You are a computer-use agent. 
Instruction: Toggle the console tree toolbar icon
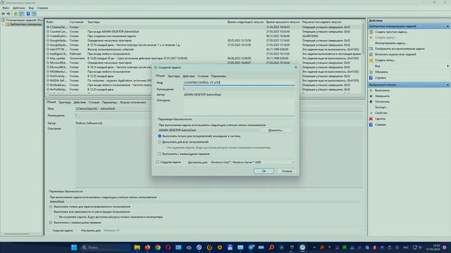pos(22,13)
